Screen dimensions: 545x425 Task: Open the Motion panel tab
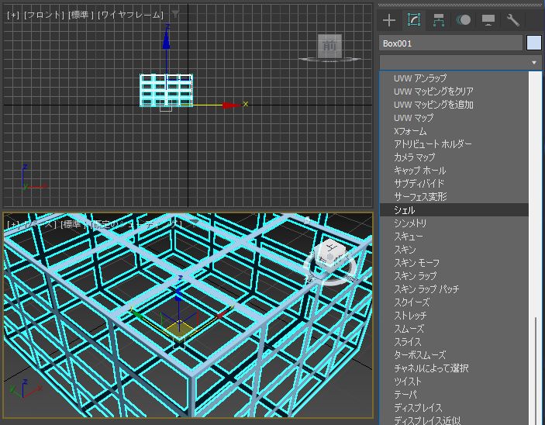[464, 20]
